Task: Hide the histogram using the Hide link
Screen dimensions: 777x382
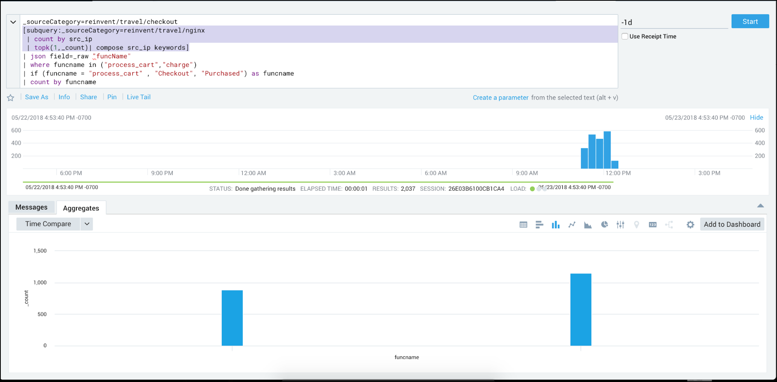Action: (x=756, y=117)
